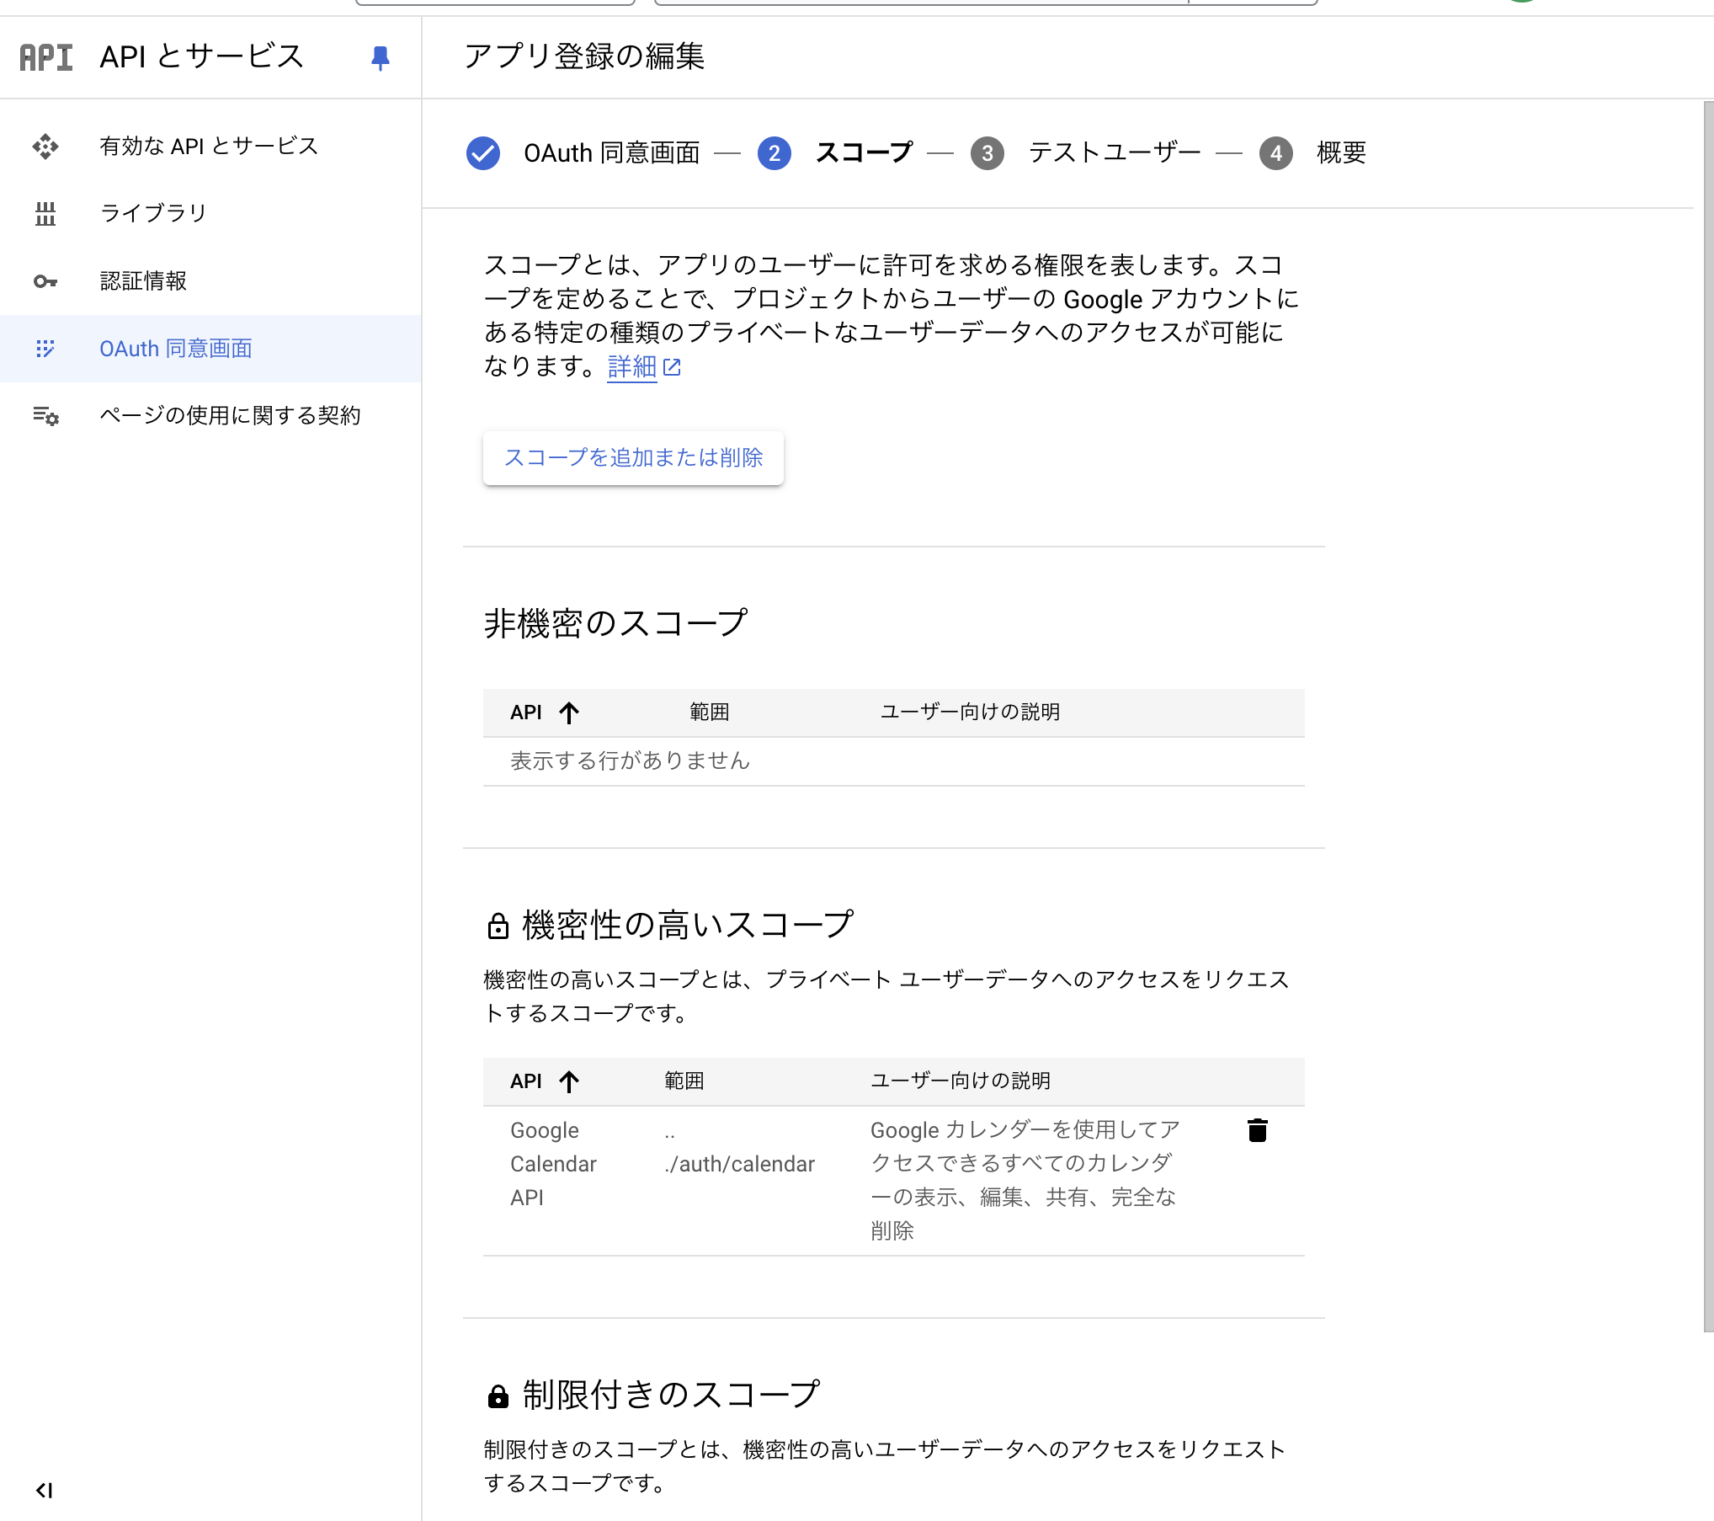Viewport: 1714px width, 1521px height.
Task: Click the スコープを追加または削除 button
Action: pos(633,458)
